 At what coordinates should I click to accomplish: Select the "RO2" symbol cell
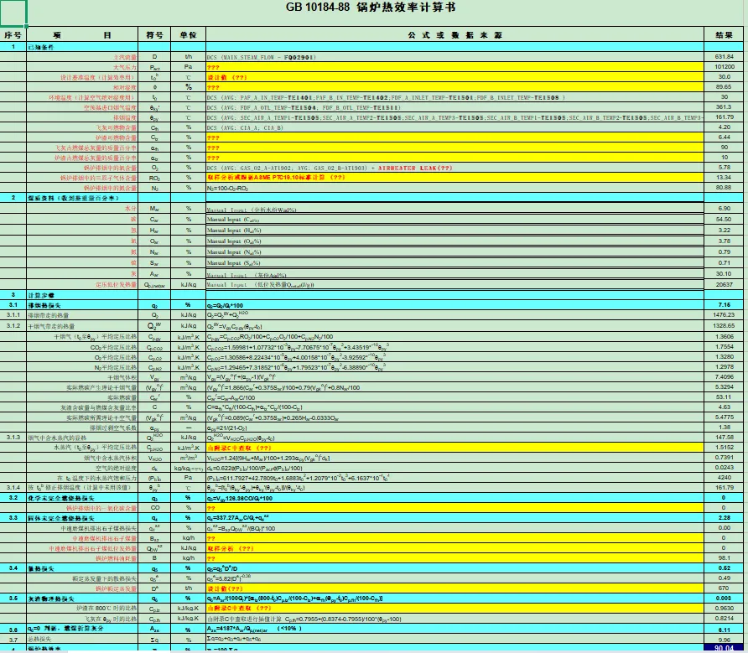(154, 178)
